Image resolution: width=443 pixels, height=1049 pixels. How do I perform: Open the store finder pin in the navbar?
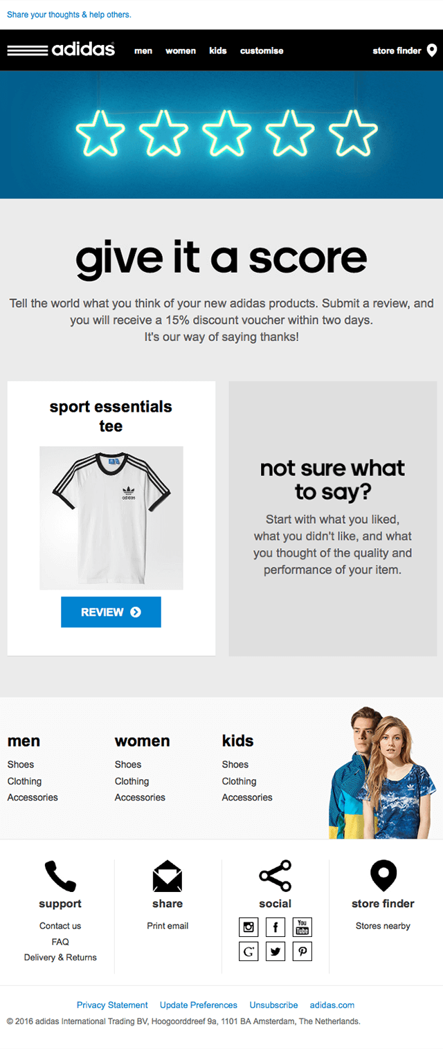[x=432, y=50]
